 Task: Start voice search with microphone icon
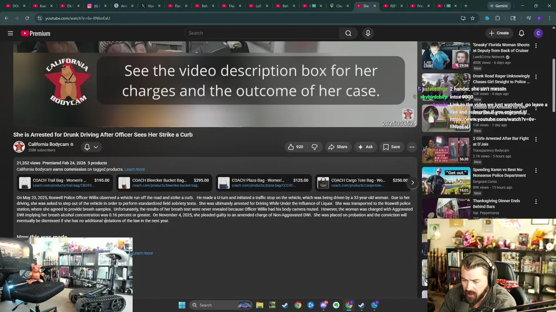pos(368,33)
